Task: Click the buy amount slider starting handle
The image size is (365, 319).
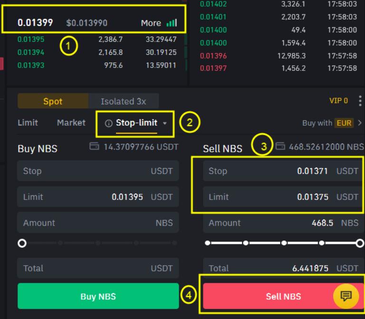Action: point(22,243)
